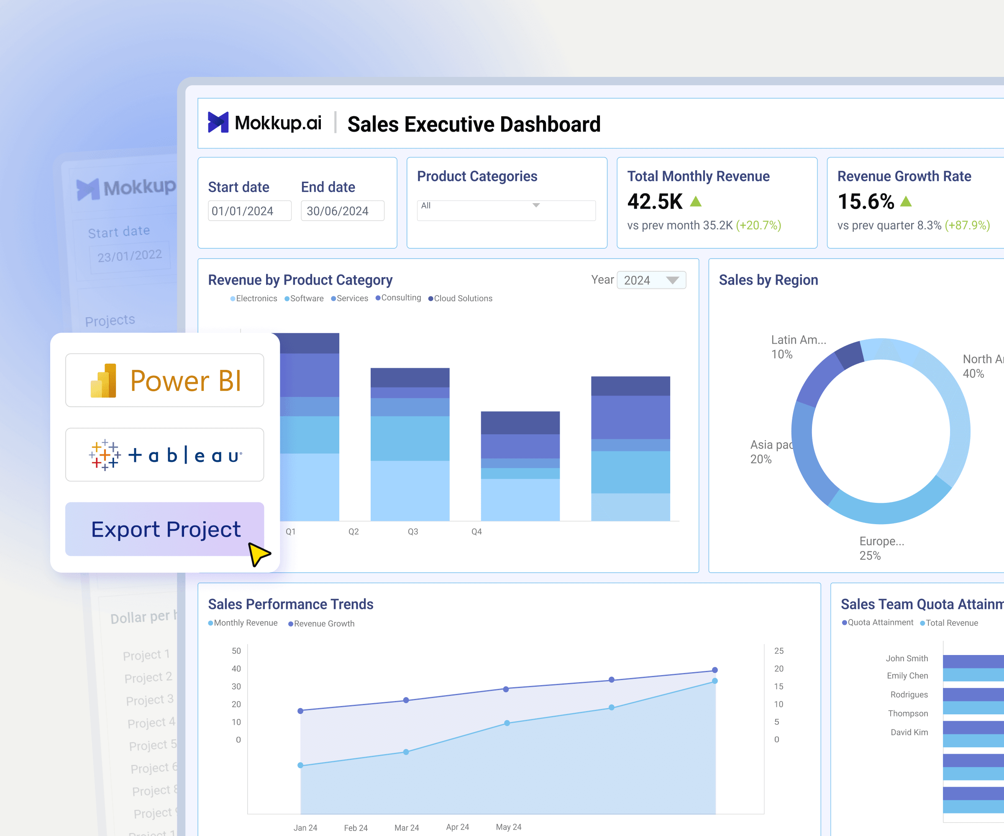Screen dimensions: 1004x836
Task: Click the Export Project button
Action: [x=164, y=529]
